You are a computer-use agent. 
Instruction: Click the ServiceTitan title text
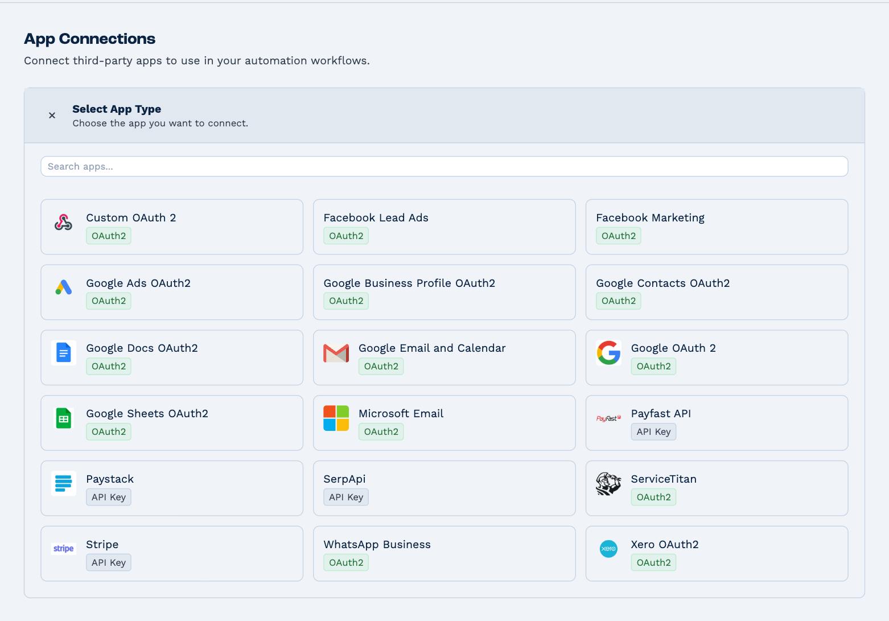pos(664,479)
